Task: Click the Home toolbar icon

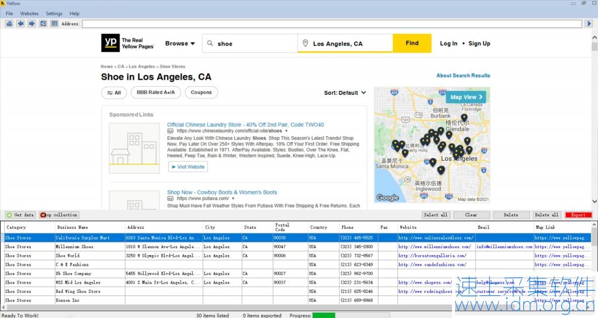Action: pos(9,23)
